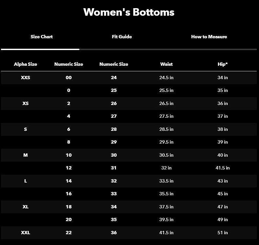Click the Women's Bottoms heading
259x245 pixels.
click(129, 12)
